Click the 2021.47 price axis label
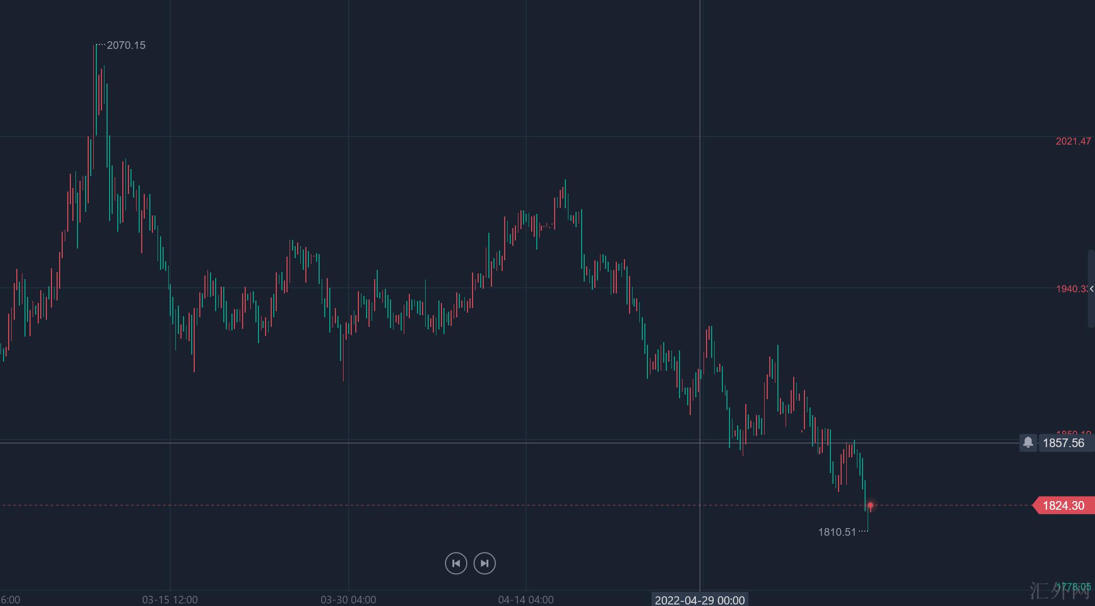The height and width of the screenshot is (606, 1095). [x=1073, y=142]
